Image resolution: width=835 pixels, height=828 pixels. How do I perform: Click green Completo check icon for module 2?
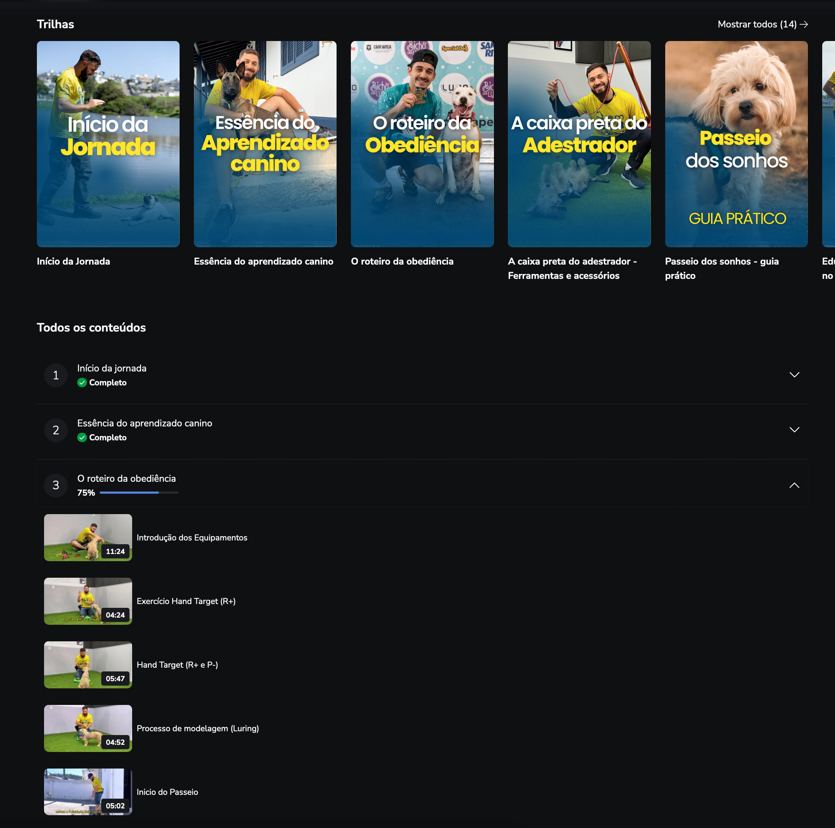pos(82,437)
